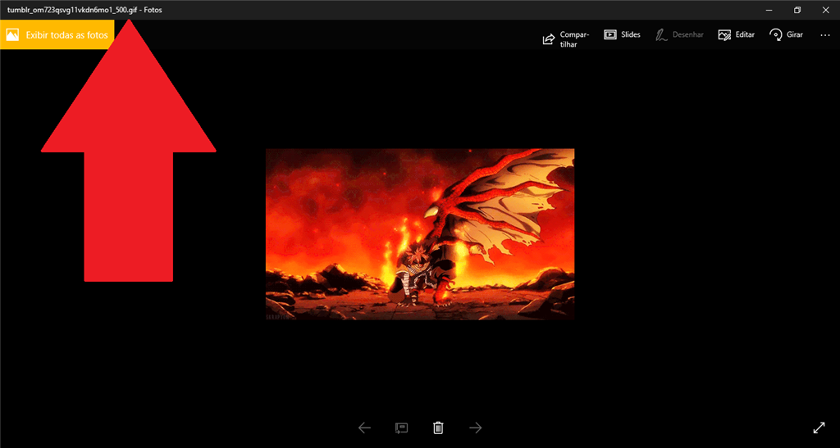Image resolution: width=840 pixels, height=448 pixels.
Task: Enter fullscreen with the diagonal arrows icon
Action: (x=819, y=428)
